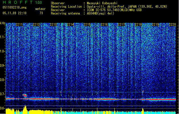Click the 1.0 kHz axis tick label
The width and height of the screenshot is (179, 114).
(2, 51)
